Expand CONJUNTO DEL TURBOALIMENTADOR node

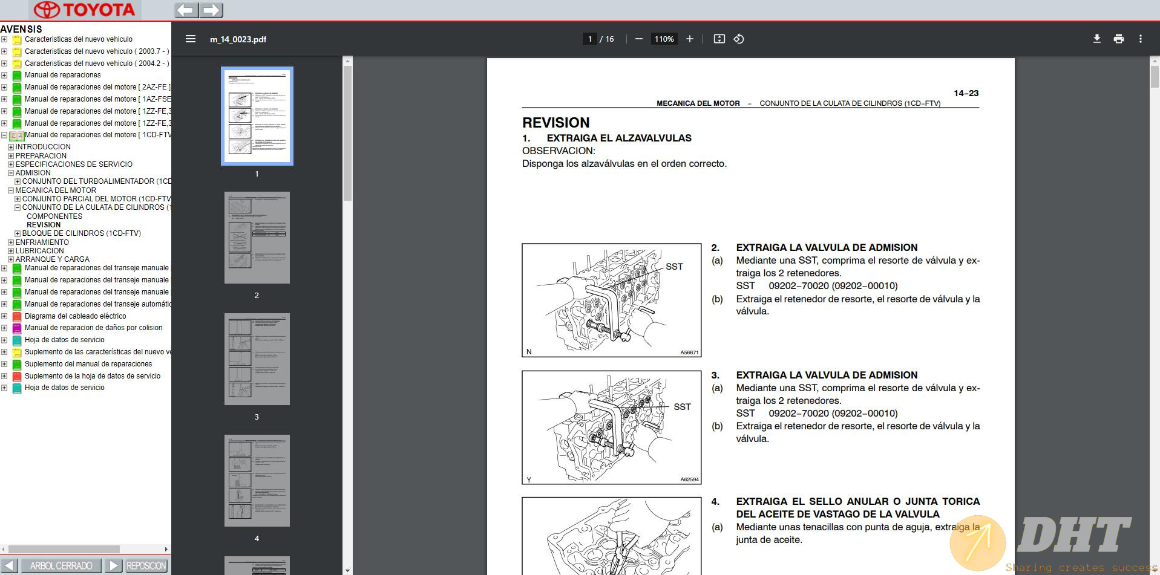[x=18, y=181]
